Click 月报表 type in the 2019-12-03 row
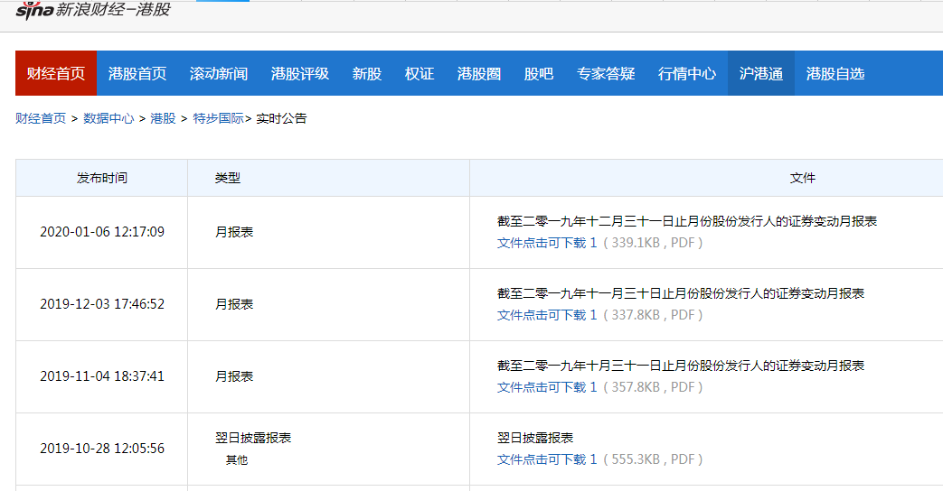The image size is (943, 491). pos(234,304)
